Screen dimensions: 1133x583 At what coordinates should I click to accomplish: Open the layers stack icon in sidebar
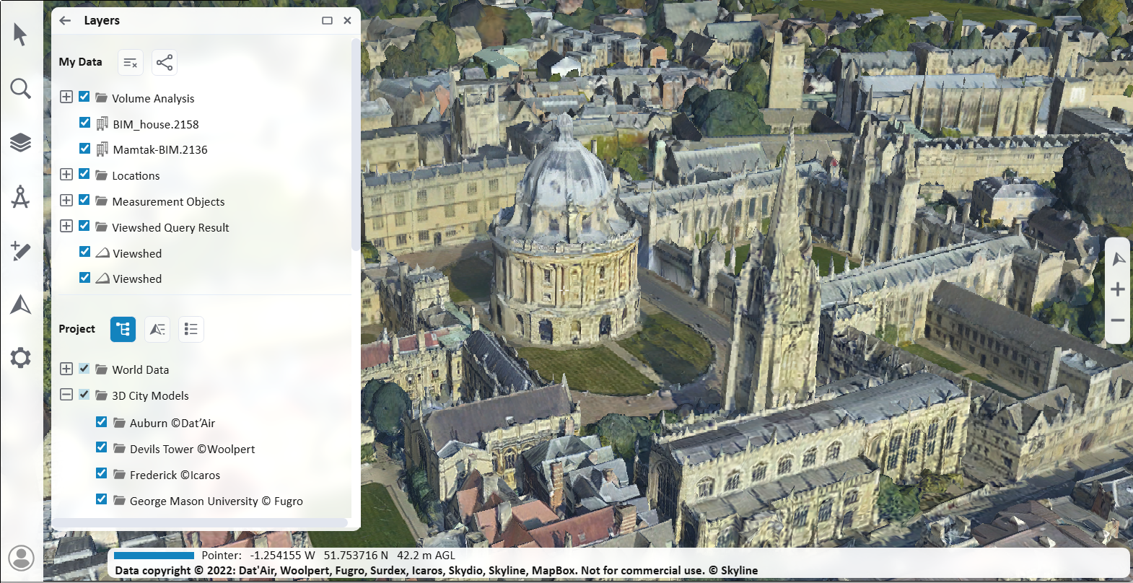(x=20, y=143)
